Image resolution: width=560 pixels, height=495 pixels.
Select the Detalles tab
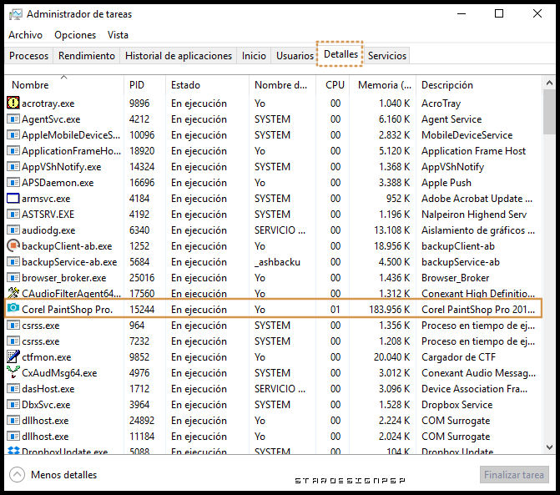[341, 54]
